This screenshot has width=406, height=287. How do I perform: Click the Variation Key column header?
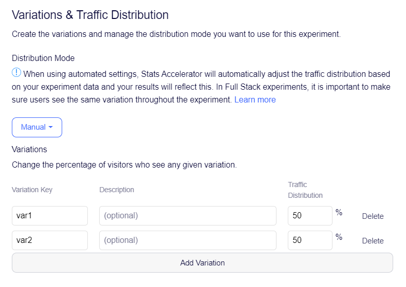pos(32,190)
